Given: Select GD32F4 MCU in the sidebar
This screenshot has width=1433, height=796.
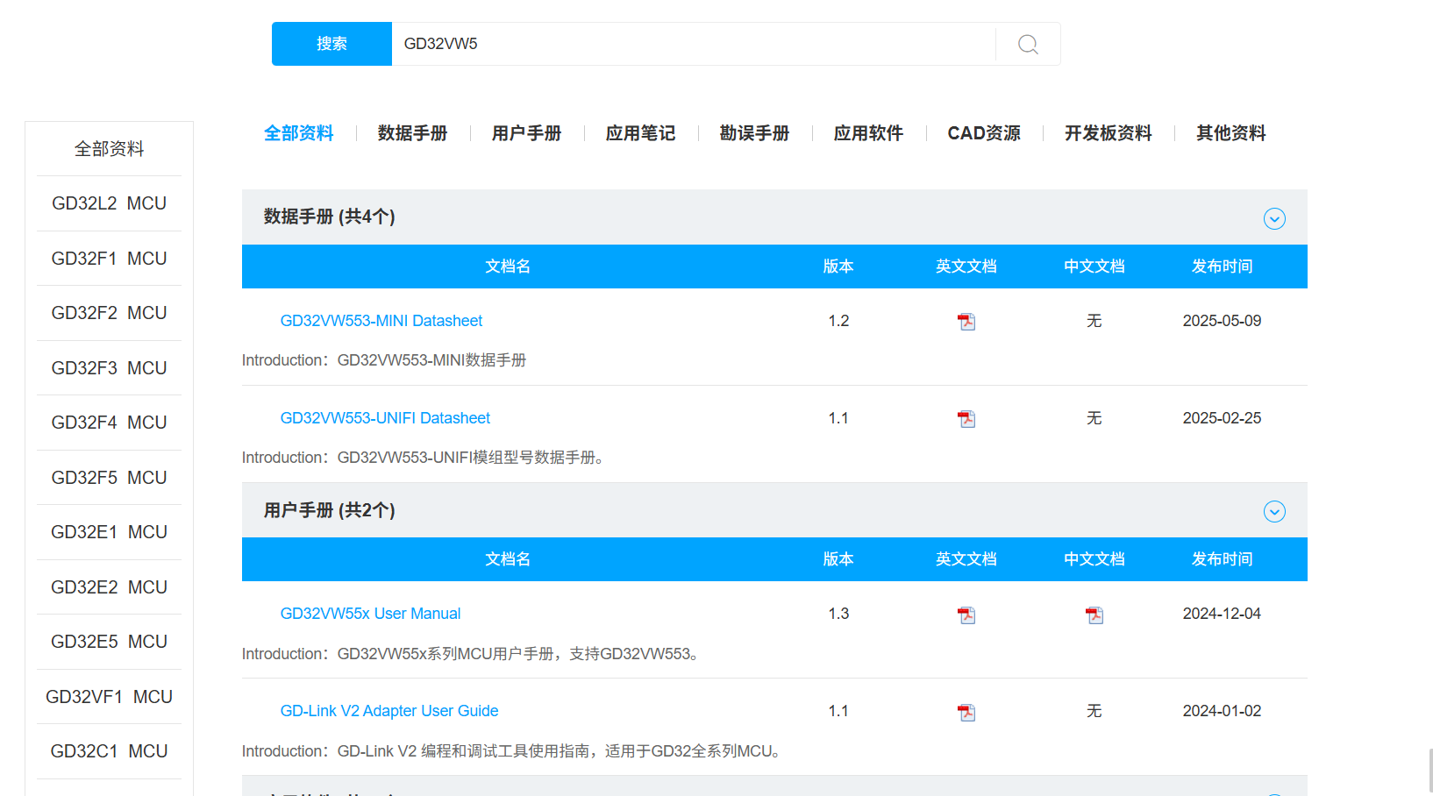Looking at the screenshot, I should tap(109, 423).
